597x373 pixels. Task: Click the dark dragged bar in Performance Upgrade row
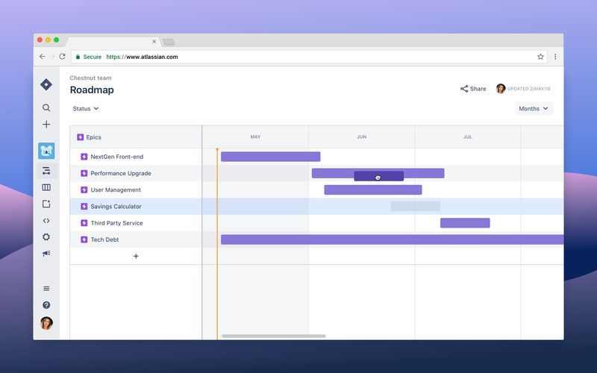coord(379,176)
